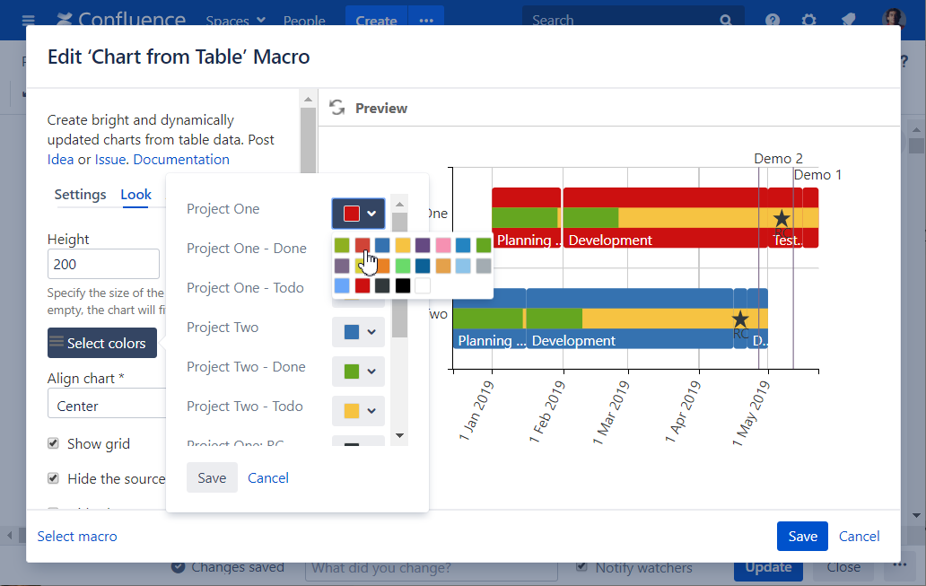Toggle the Show grid checkbox
Viewport: 926px width, 586px height.
[x=53, y=443]
